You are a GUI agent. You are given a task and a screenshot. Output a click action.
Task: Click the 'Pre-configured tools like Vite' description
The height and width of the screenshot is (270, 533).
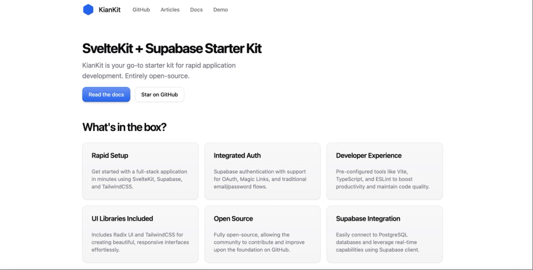pyautogui.click(x=383, y=179)
